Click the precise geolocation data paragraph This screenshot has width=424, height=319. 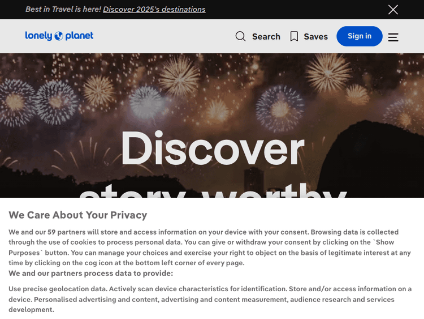point(209,299)
